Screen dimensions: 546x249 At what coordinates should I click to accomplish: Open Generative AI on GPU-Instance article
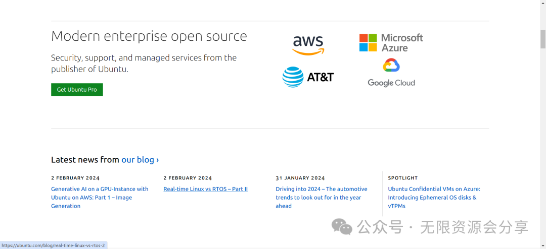pos(100,198)
